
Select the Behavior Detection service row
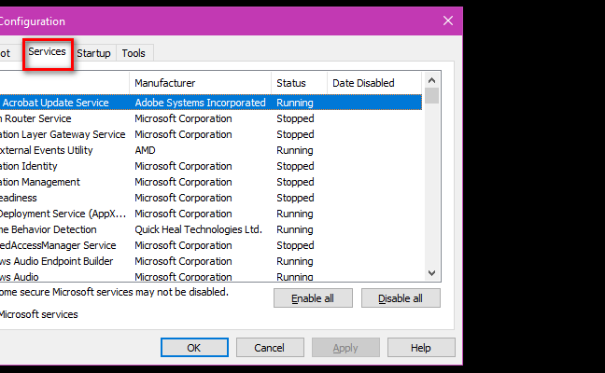pyautogui.click(x=211, y=229)
